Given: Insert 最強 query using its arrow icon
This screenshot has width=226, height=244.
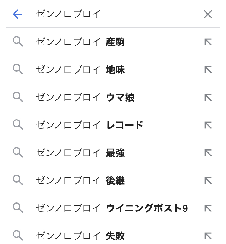Looking at the screenshot, I should (208, 153).
